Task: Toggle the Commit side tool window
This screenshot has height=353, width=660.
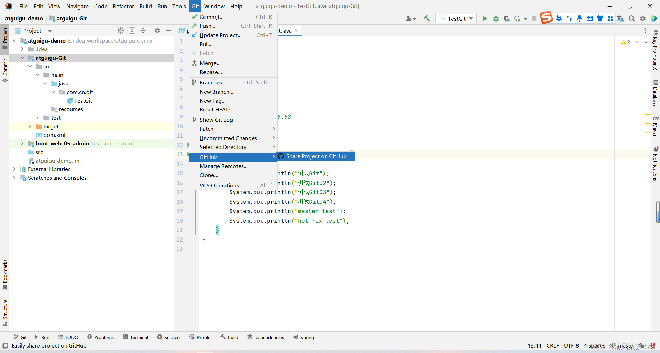Action: pos(5,71)
